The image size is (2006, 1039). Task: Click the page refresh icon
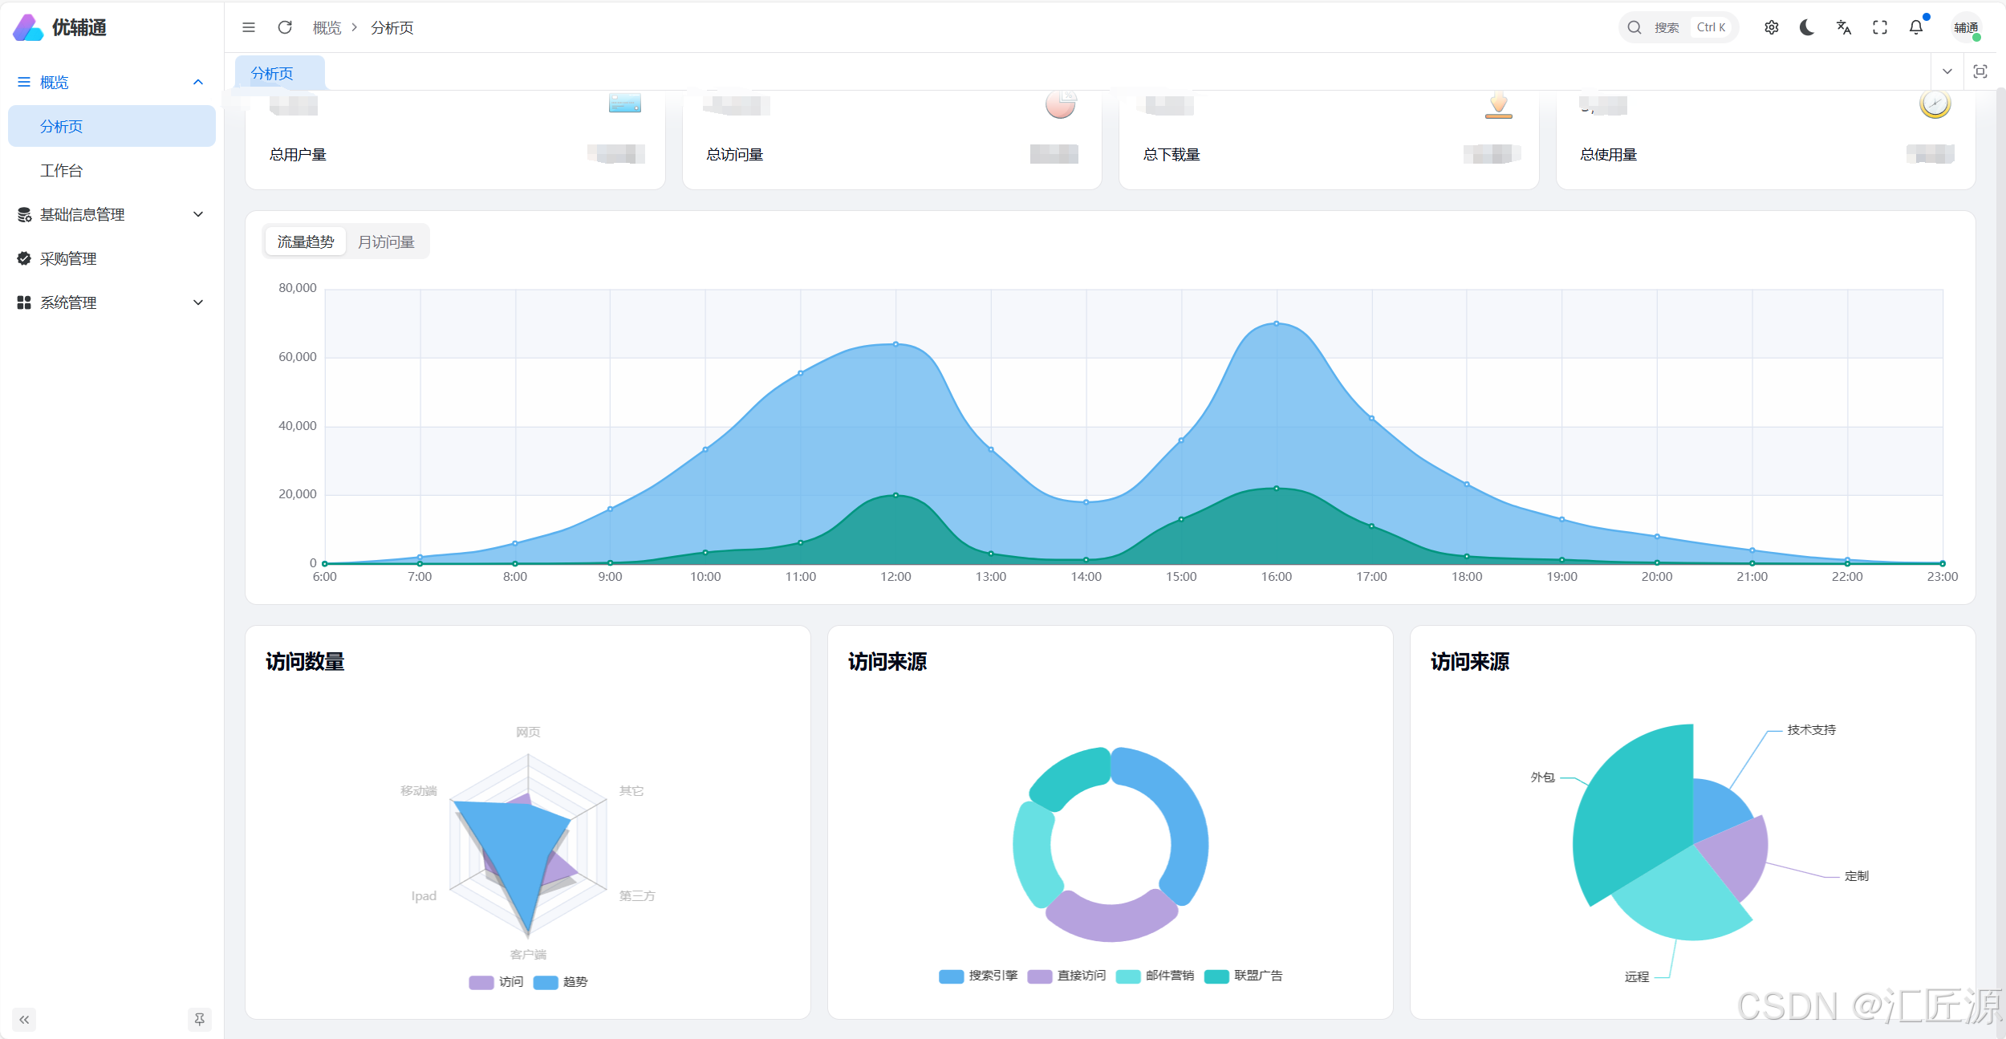click(285, 27)
